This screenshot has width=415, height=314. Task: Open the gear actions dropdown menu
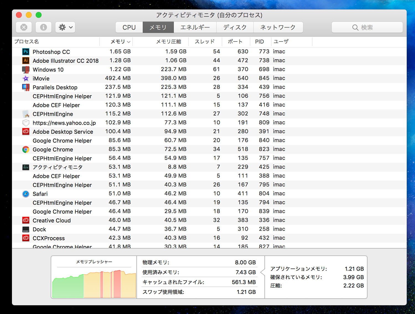tap(65, 27)
